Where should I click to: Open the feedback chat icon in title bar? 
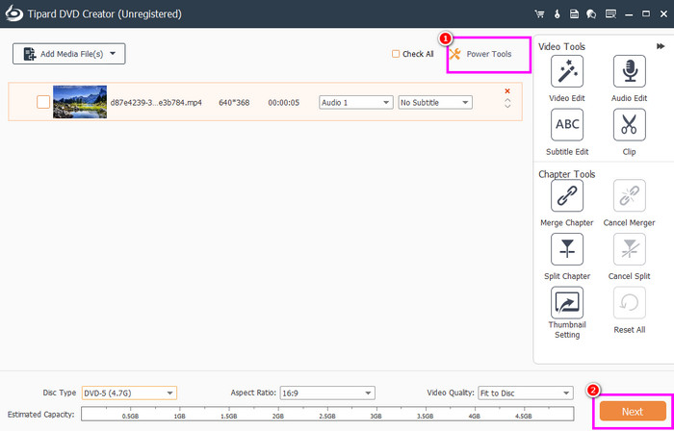(591, 14)
